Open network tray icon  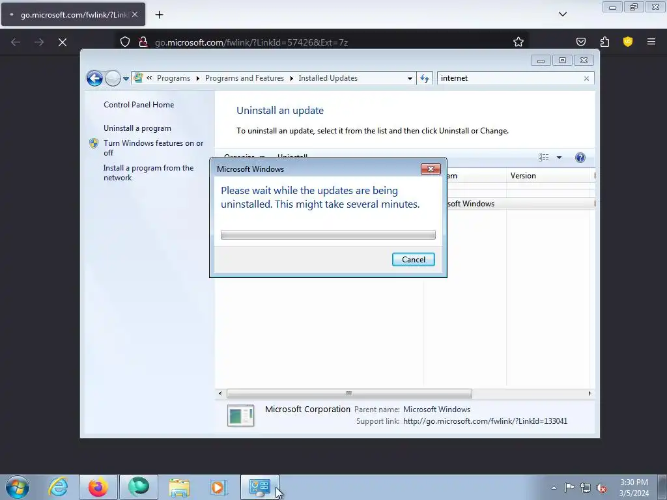click(586, 488)
